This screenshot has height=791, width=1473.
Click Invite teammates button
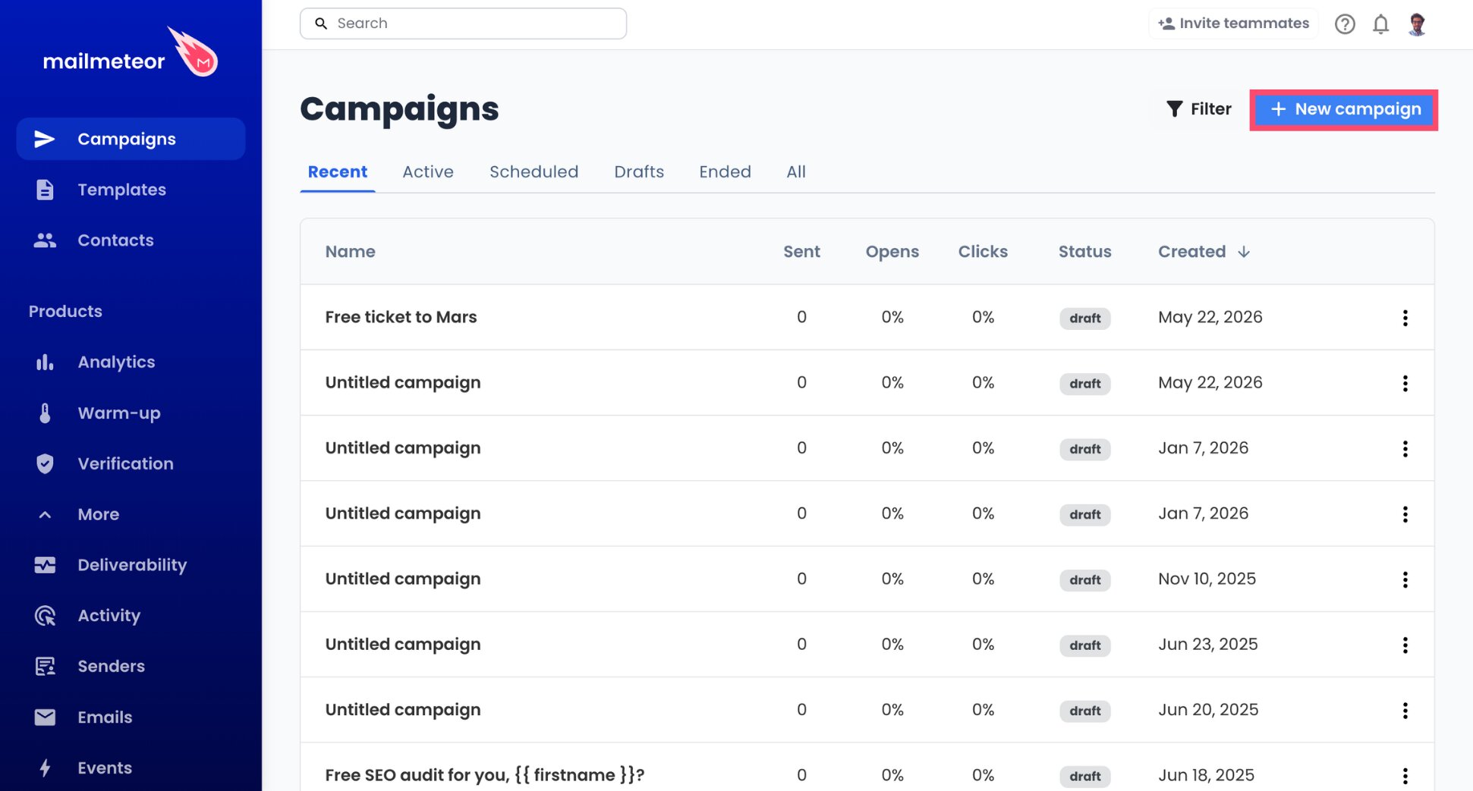click(1233, 24)
